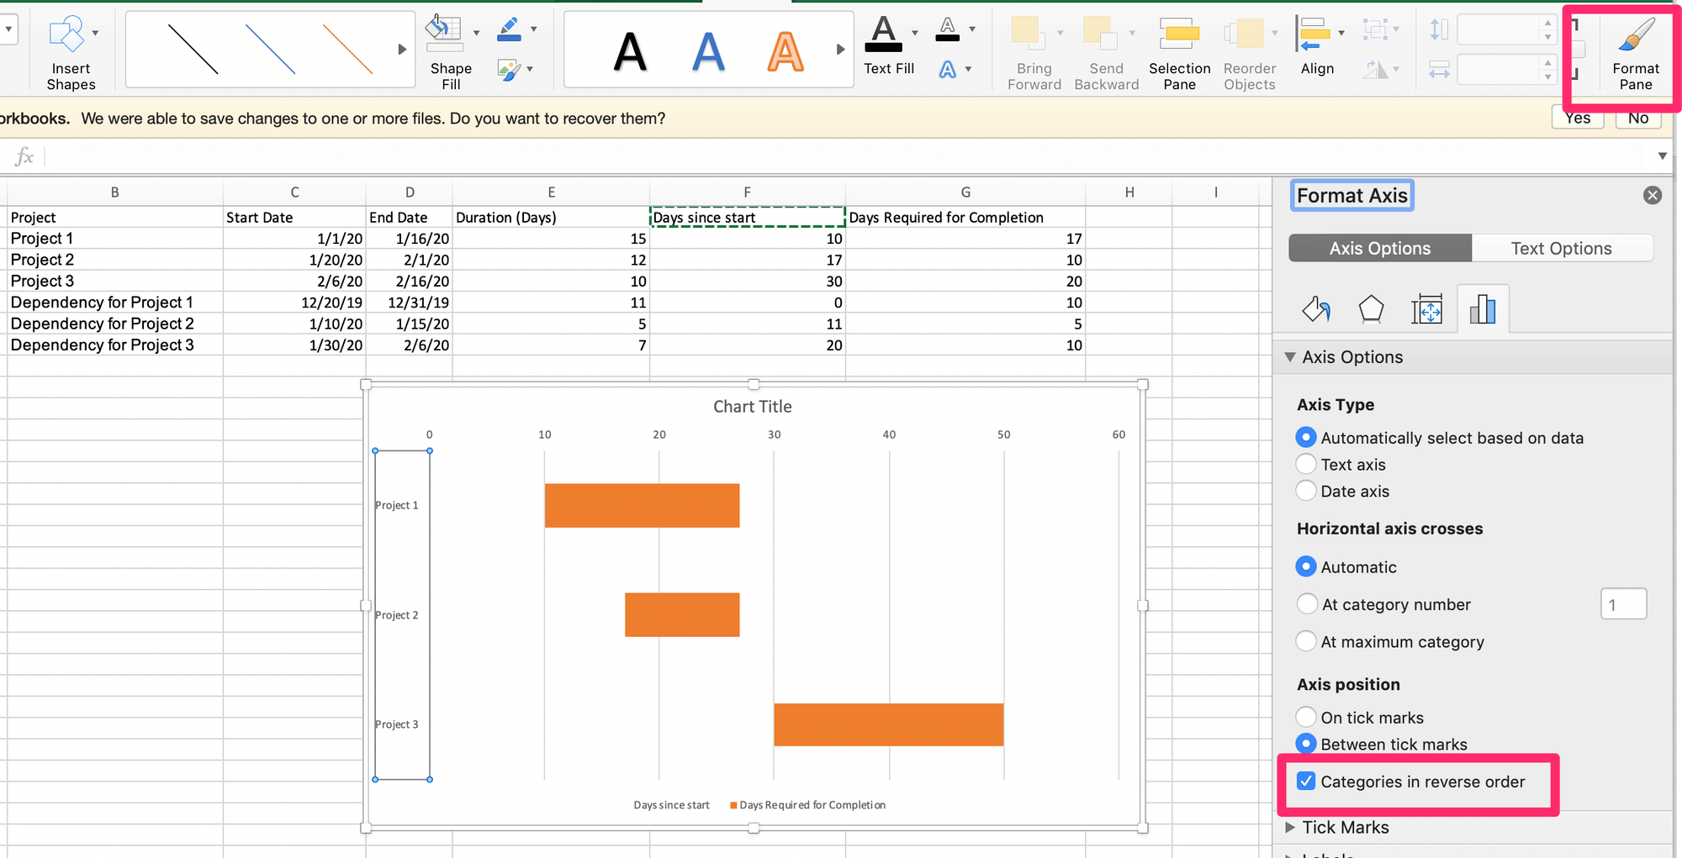Select the Fill & Line paint bucket tab icon

pos(1316,310)
